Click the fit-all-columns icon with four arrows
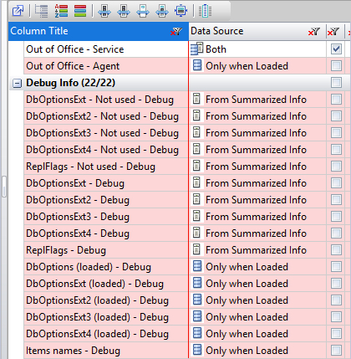Image resolution: width=351 pixels, height=359 pixels. point(181,12)
